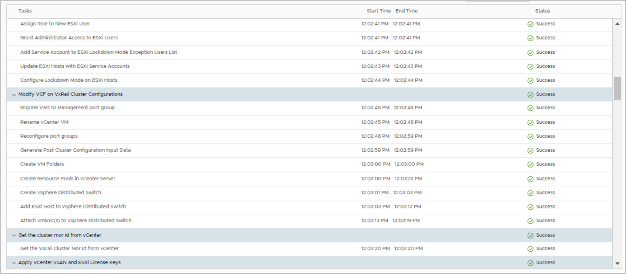
Task: Click success checkmark for Create VM Folders
Action: tap(530, 164)
